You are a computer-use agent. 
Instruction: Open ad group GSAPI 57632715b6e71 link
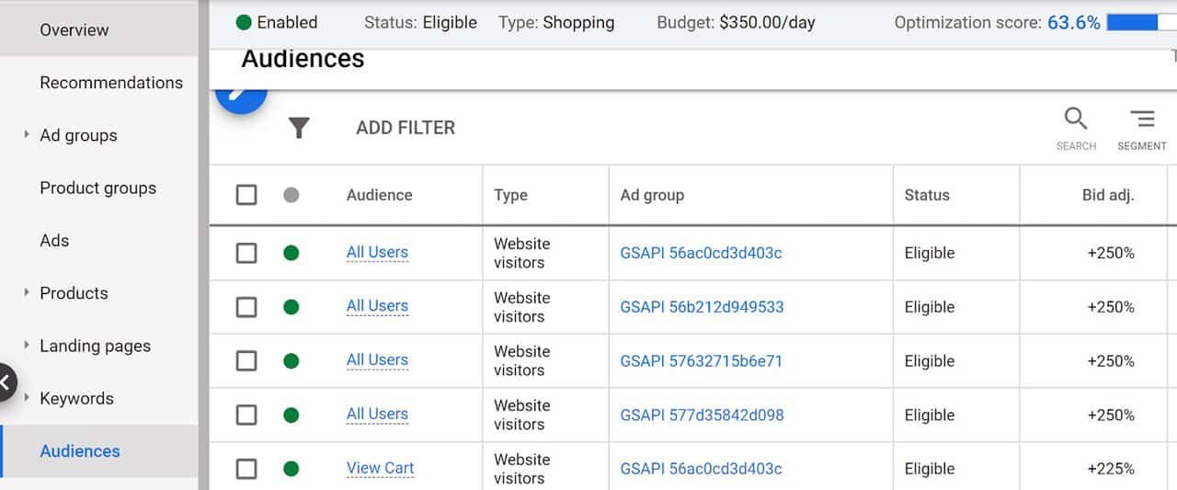701,361
